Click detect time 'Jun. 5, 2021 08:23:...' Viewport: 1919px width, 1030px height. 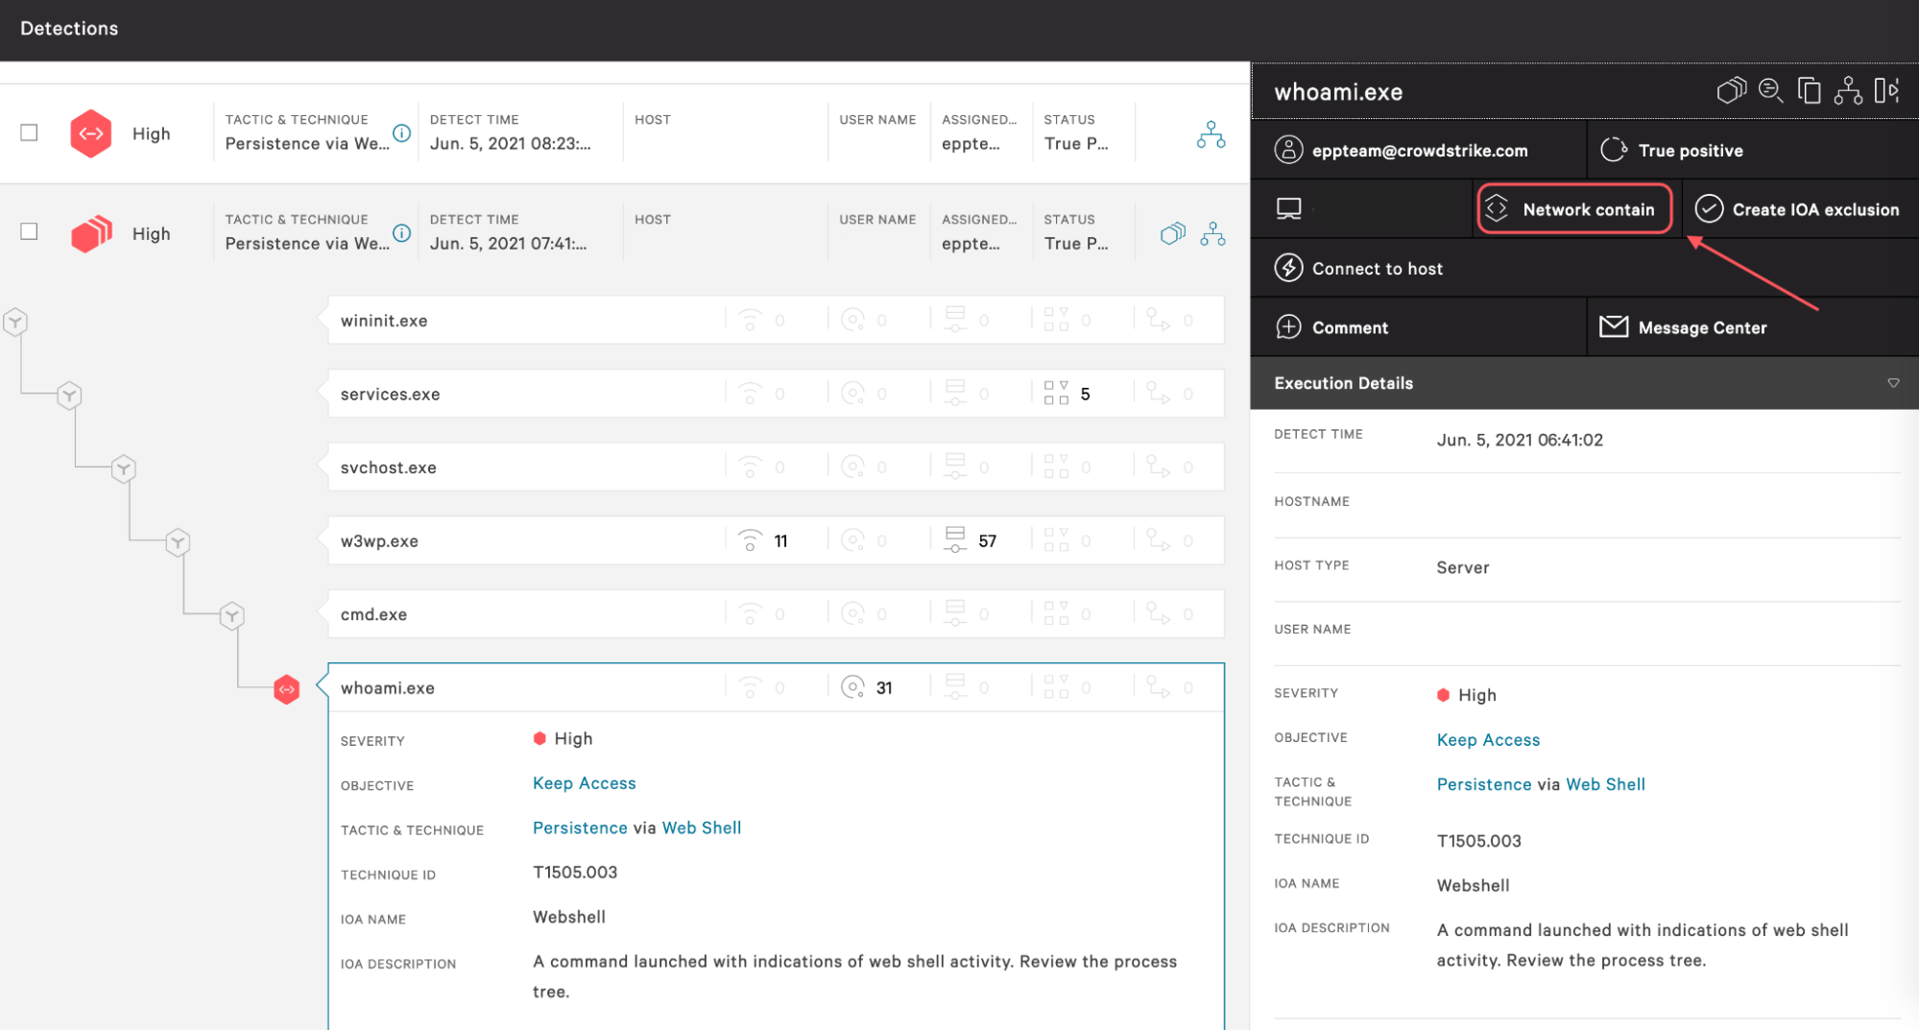[510, 143]
